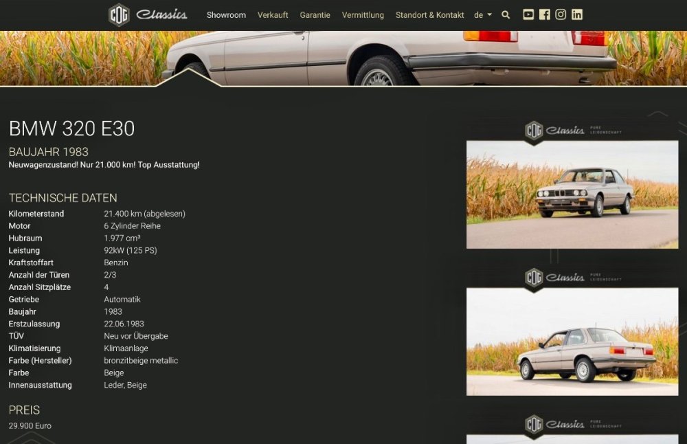This screenshot has width=687, height=444.
Task: Open the Showroom menu item
Action: (x=226, y=14)
